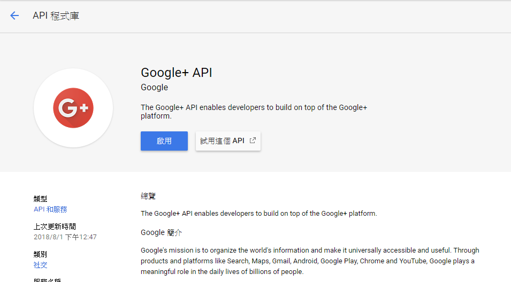Open the API 和服務 link
This screenshot has width=511, height=282.
[x=50, y=209]
